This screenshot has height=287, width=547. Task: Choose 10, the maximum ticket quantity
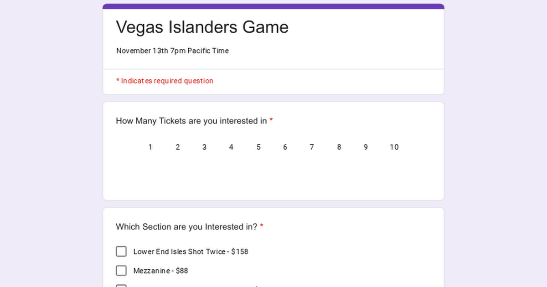394,147
